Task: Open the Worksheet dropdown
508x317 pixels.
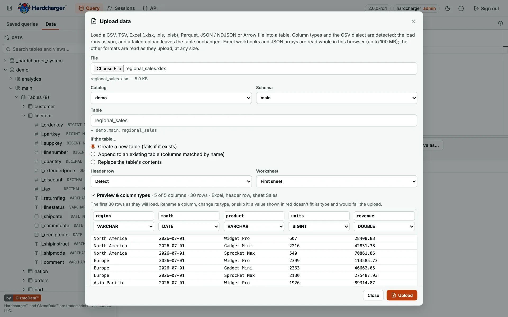Action: (x=337, y=181)
